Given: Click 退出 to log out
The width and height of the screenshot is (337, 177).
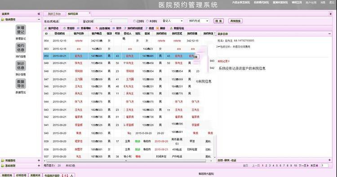Looking at the screenshot, I should coord(332,2).
